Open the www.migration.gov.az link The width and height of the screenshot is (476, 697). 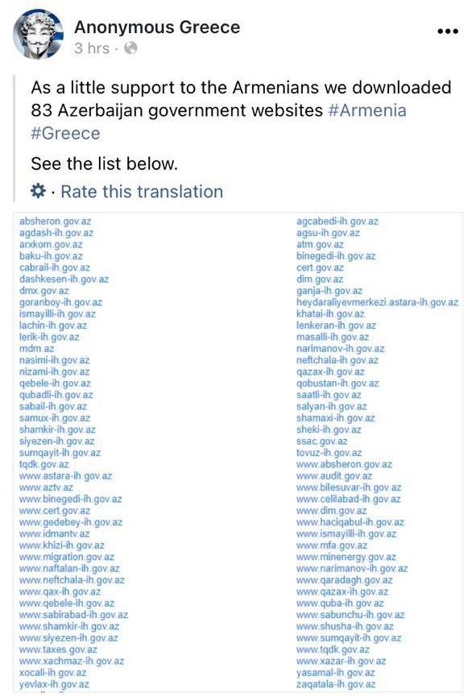pyautogui.click(x=67, y=557)
